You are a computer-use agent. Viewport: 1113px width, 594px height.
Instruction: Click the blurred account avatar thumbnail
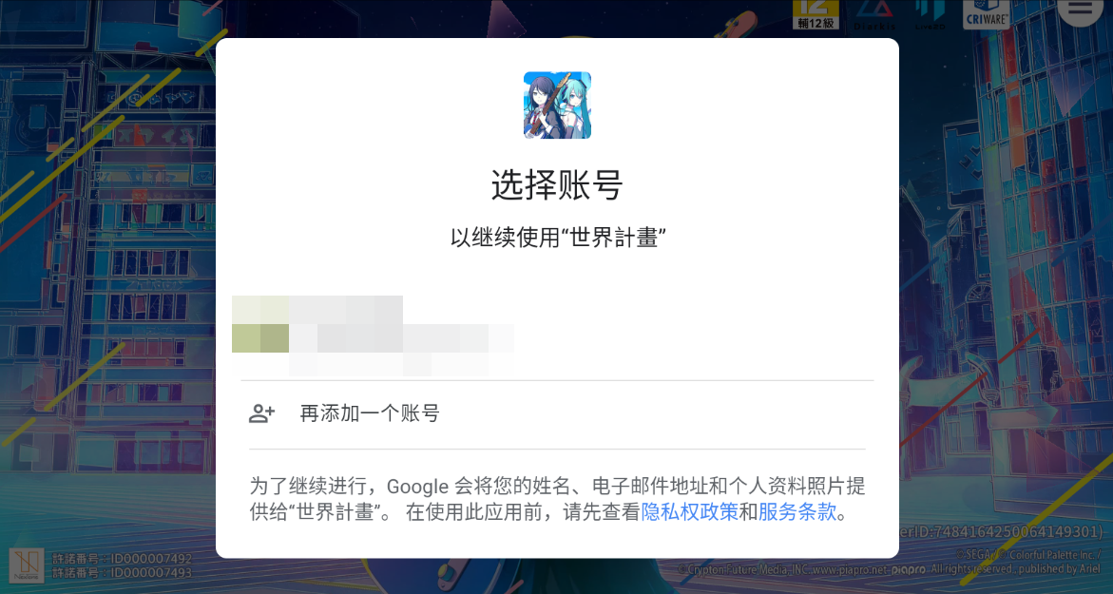(x=259, y=324)
